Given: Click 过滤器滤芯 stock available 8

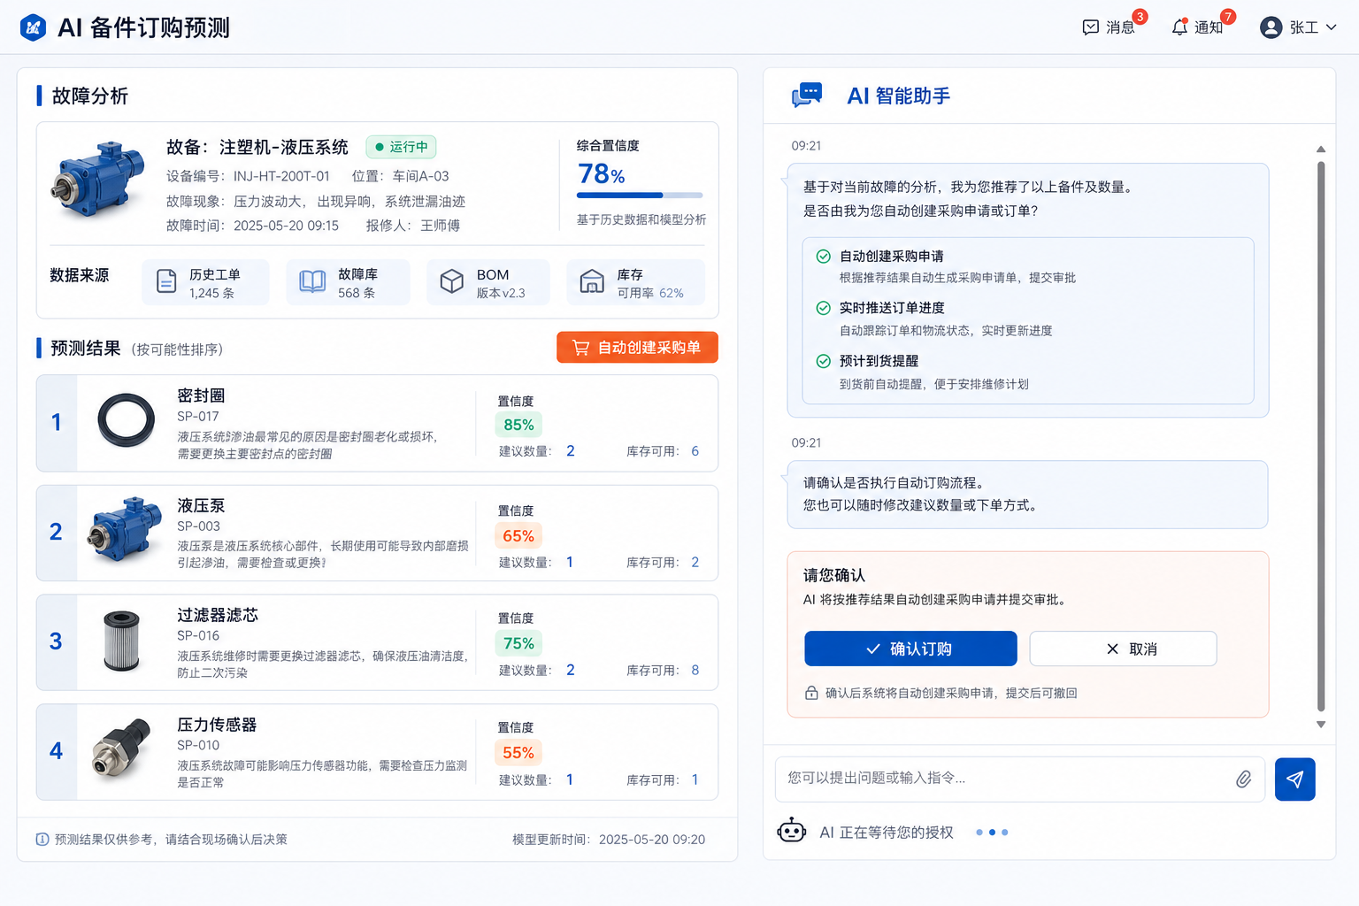Looking at the screenshot, I should coord(695,670).
